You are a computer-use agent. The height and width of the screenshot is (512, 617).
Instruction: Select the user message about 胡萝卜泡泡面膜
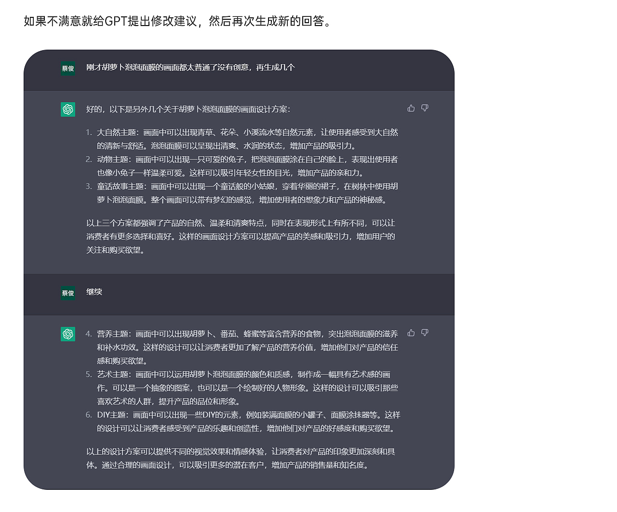(x=191, y=68)
